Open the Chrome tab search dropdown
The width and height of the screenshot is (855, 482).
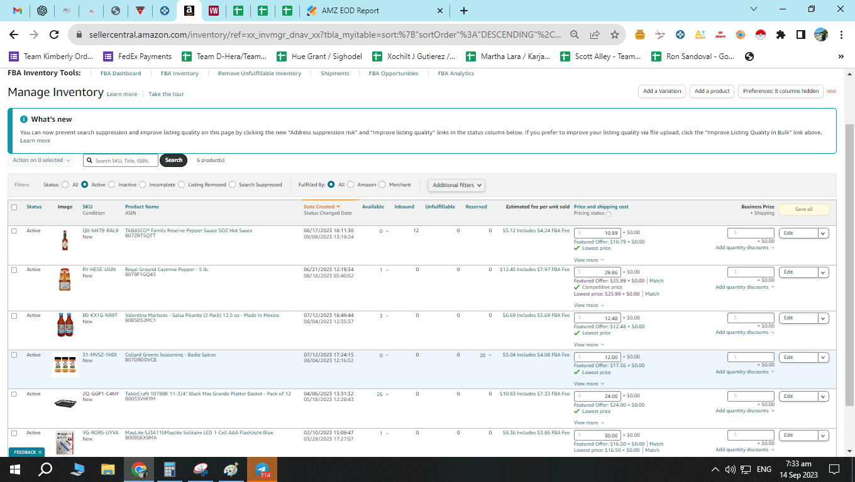pyautogui.click(x=754, y=9)
